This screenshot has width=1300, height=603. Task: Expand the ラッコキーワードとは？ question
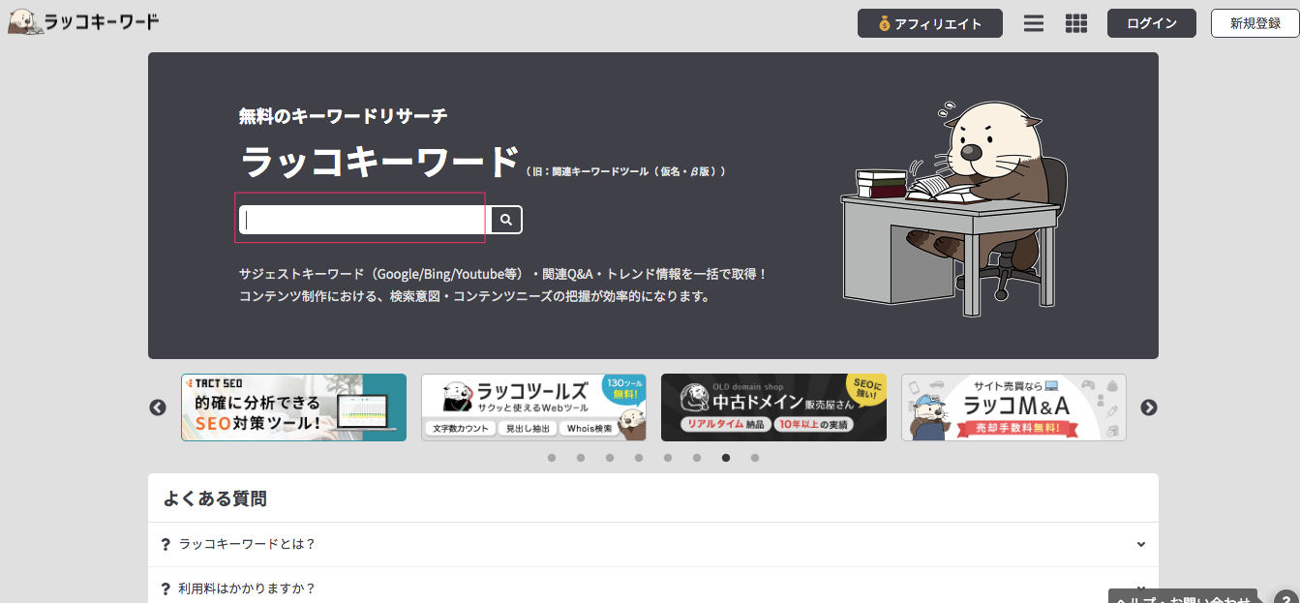point(653,544)
